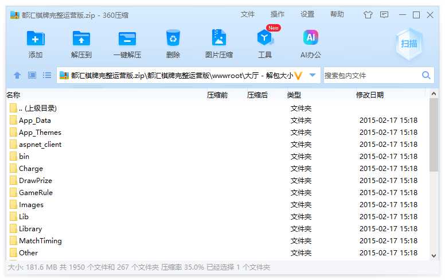
Task: Click the vertical scrollbar thumb
Action: [434, 135]
